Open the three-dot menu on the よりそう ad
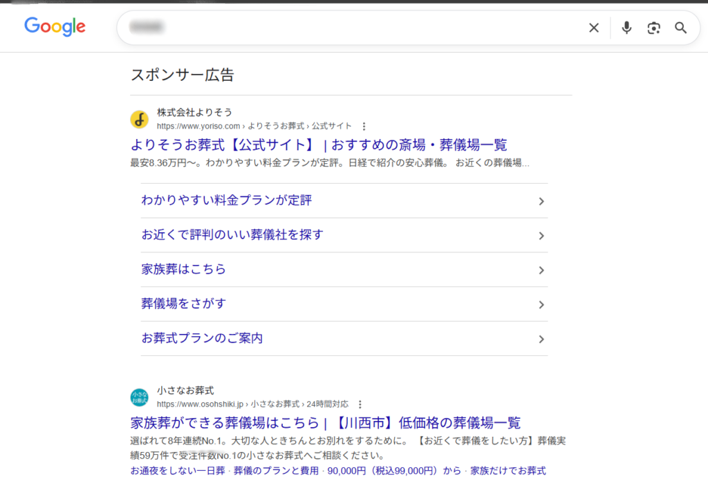The image size is (708, 495). click(x=364, y=127)
